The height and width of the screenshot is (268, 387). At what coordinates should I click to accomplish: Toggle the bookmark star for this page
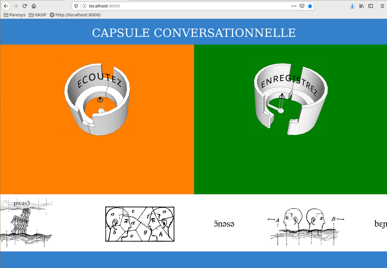point(310,6)
